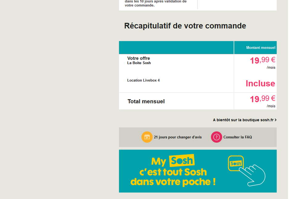Click the pink question mark FAQ icon
The height and width of the screenshot is (199, 308).
pyautogui.click(x=216, y=137)
